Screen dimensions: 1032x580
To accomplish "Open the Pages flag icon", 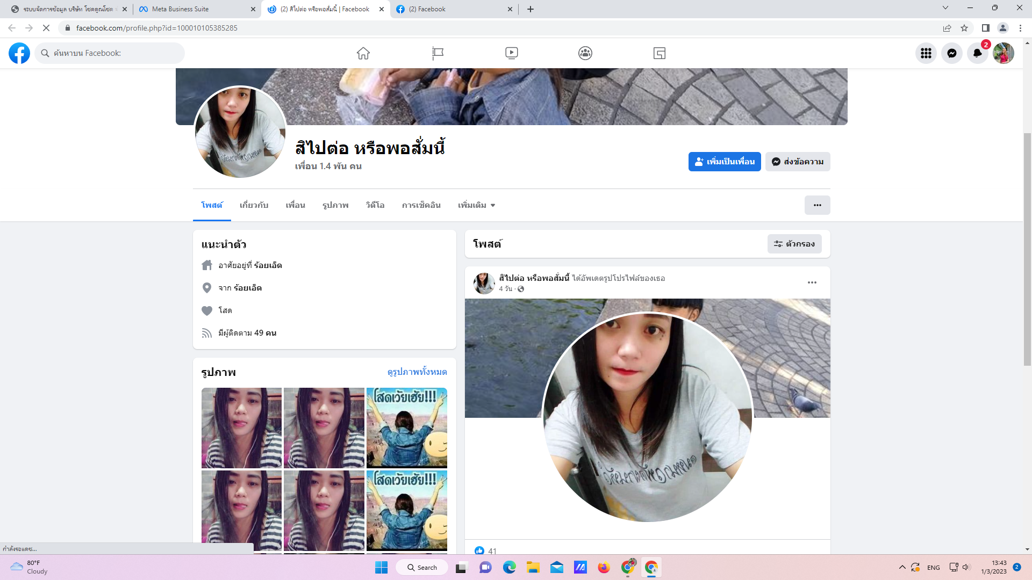I will click(x=438, y=53).
